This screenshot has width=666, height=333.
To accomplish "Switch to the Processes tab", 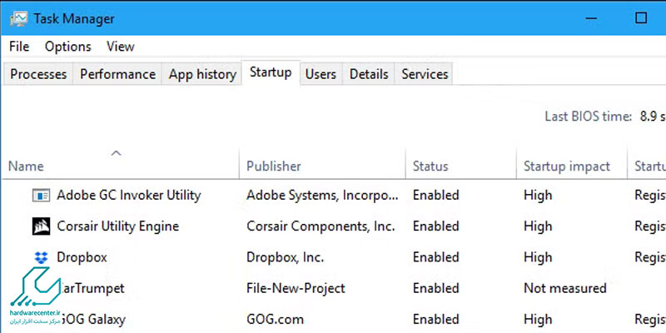I will [38, 74].
